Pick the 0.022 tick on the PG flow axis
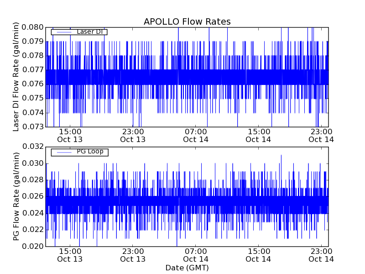Image resolution: width=365 pixels, height=274 pixels. coord(32,230)
